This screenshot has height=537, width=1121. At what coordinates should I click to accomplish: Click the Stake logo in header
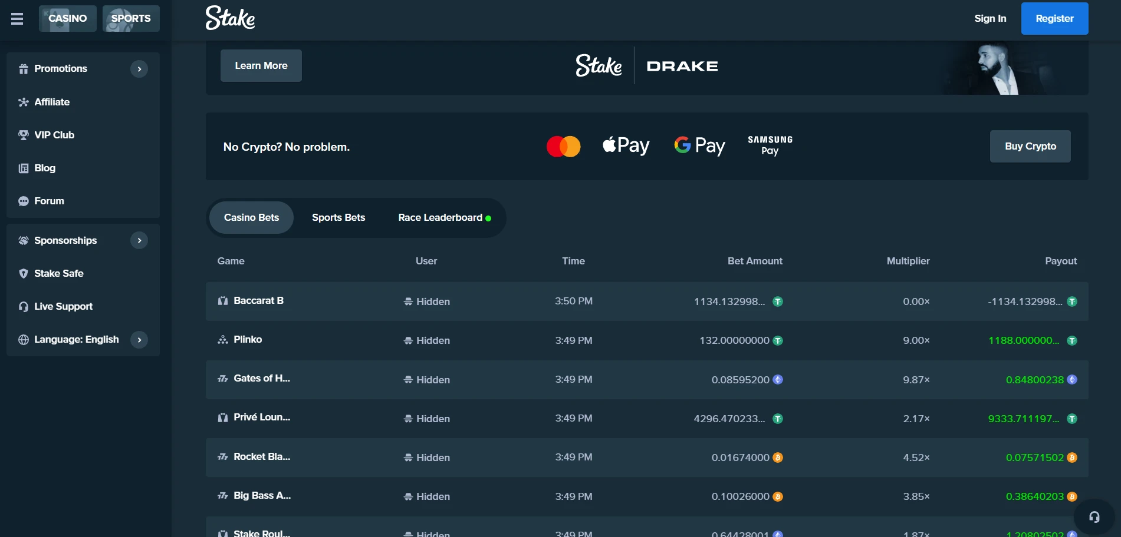point(230,18)
